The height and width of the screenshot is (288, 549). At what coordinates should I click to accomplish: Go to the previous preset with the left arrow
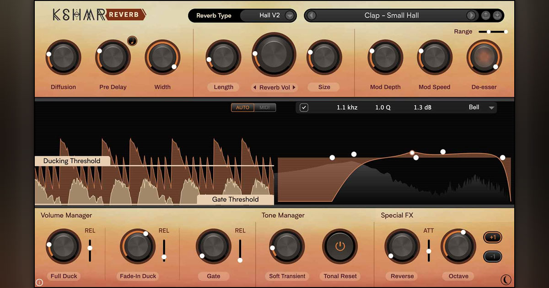coord(311,16)
